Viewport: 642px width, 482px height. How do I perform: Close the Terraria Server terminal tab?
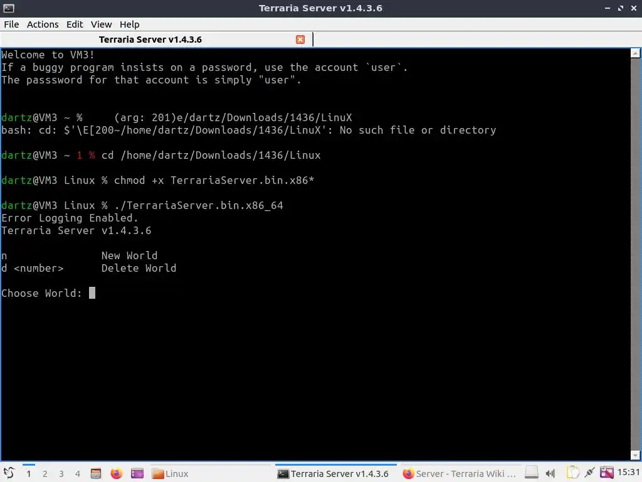click(300, 40)
